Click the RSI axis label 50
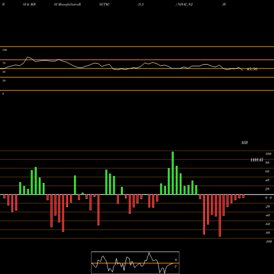 coord(4,72)
